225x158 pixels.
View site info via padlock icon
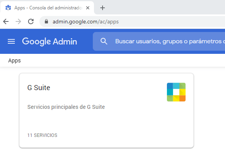tap(46, 21)
